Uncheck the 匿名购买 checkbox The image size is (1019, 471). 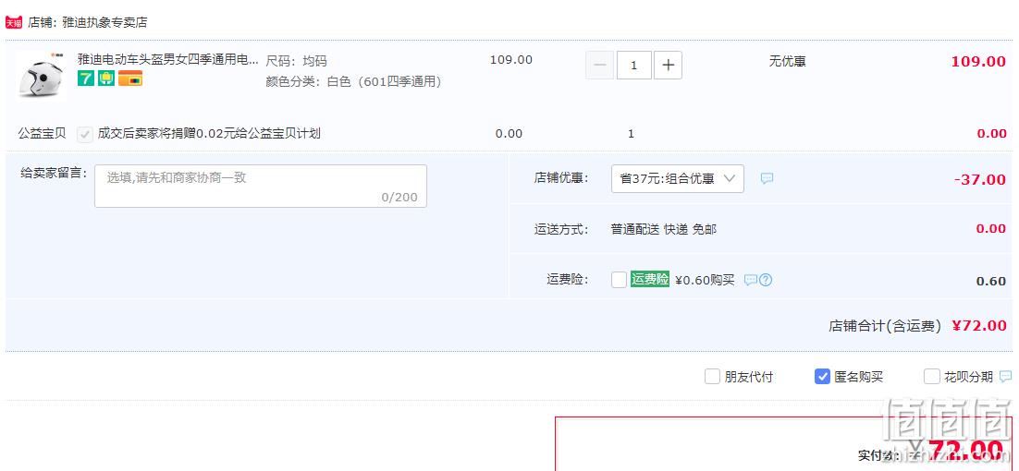822,376
